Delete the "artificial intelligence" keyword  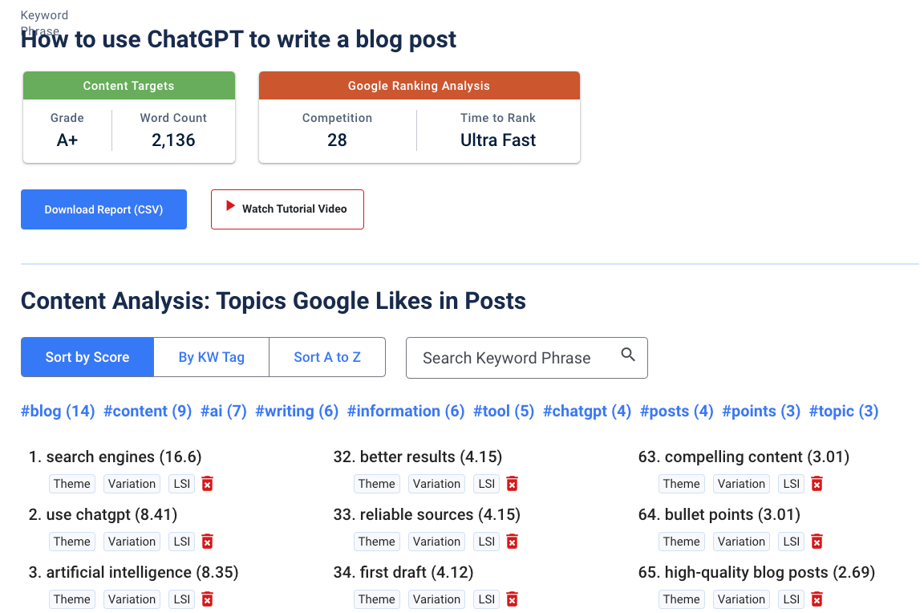pos(207,599)
